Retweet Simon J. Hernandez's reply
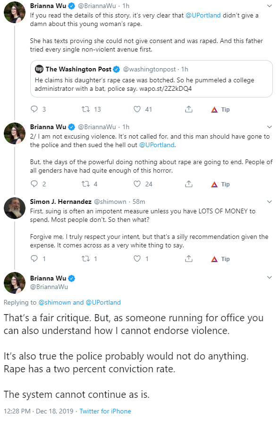Viewport: 278px width, 421px height. tap(85, 259)
